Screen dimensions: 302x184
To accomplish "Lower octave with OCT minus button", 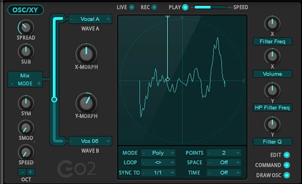I will (x=22, y=172).
